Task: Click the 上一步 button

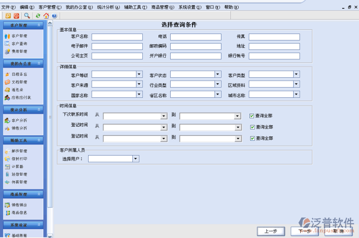Action: pyautogui.click(x=271, y=231)
